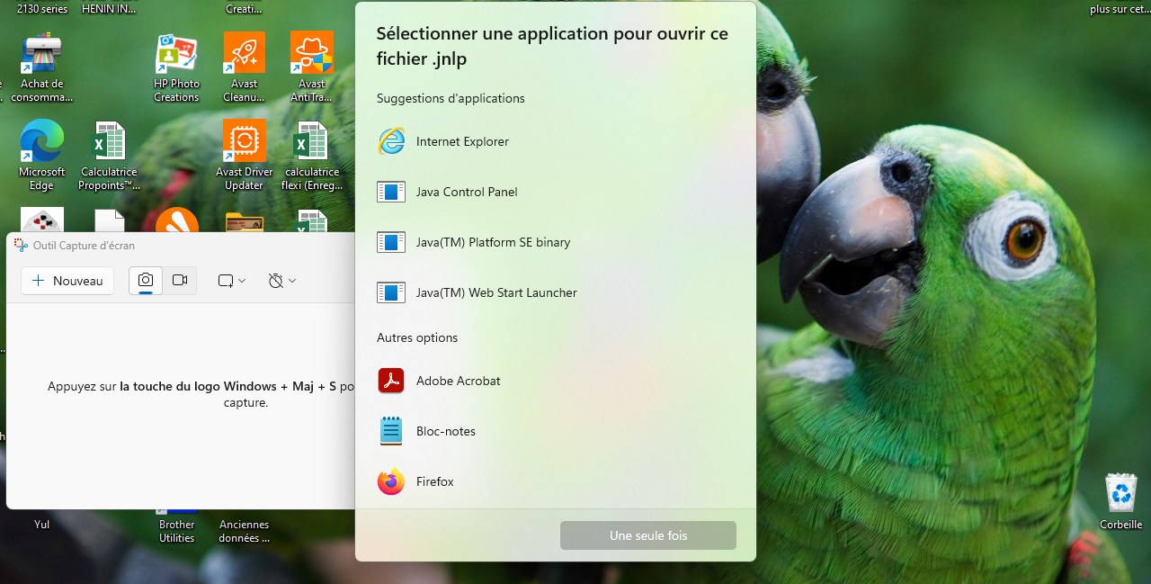Open the capture shape mode dropdown
Viewport: 1151px width, 584px height.
pos(232,281)
